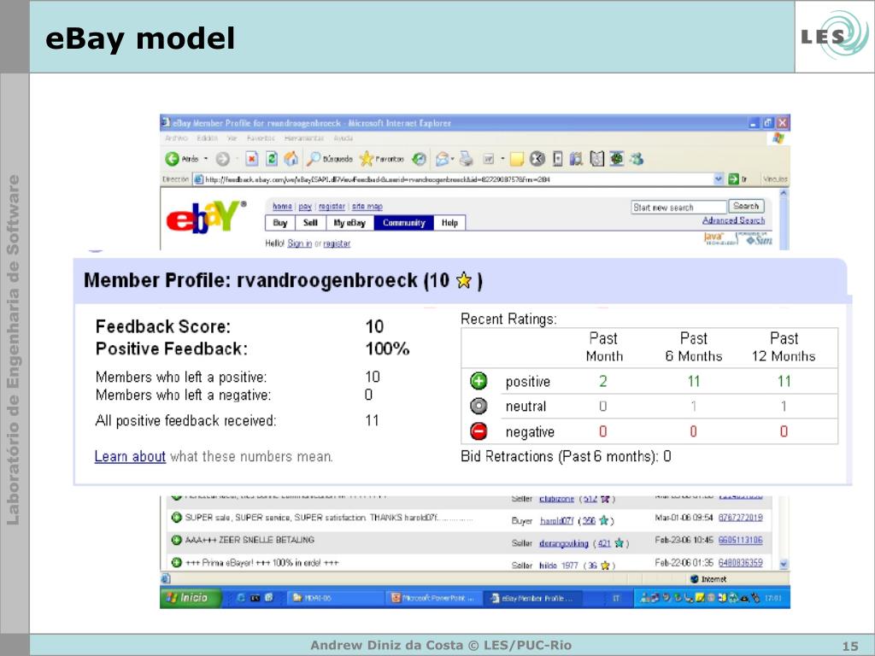875x656 pixels.
Task: Open the Archivo menu
Action: click(x=176, y=138)
